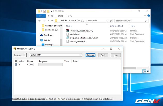
Task: Click Local Disk (C:) in the breadcrumb
Action: pyautogui.click(x=78, y=20)
